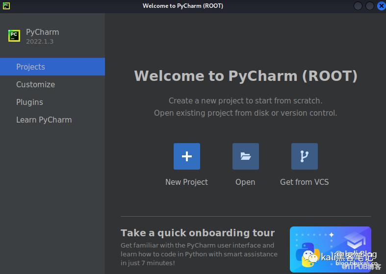Click the Get from VCS branch icon
The image size is (386, 274).
point(304,156)
